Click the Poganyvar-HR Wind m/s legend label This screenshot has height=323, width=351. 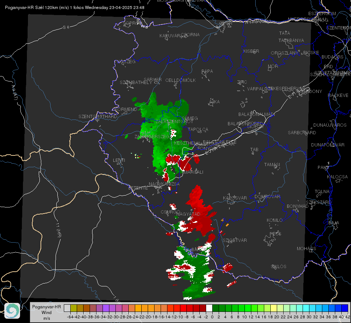click(x=47, y=313)
